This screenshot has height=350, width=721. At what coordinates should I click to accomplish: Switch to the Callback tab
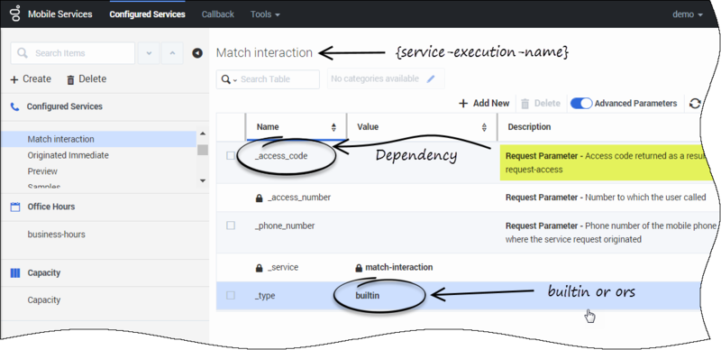pyautogui.click(x=218, y=14)
